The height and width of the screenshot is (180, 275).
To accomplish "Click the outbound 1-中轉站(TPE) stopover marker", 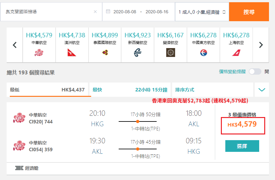I will pyautogui.click(x=138, y=121).
